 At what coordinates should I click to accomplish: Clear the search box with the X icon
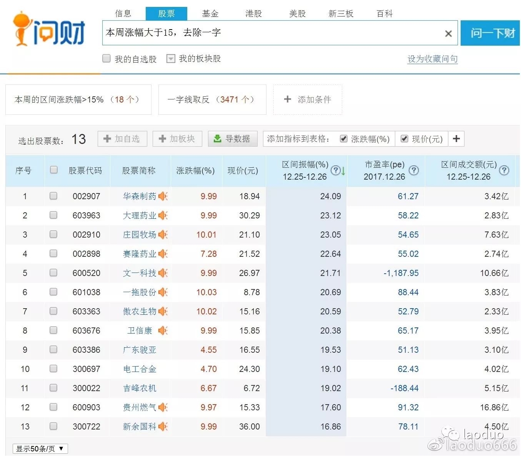[x=448, y=33]
